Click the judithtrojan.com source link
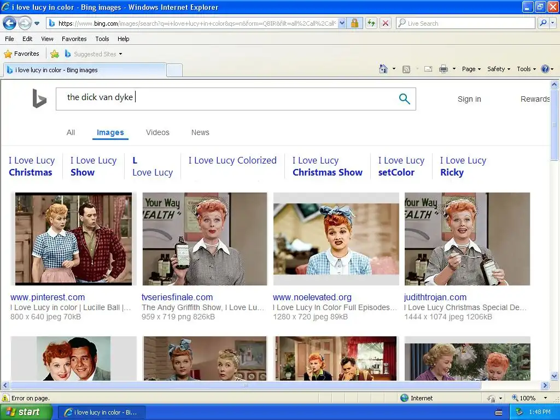 (x=435, y=297)
